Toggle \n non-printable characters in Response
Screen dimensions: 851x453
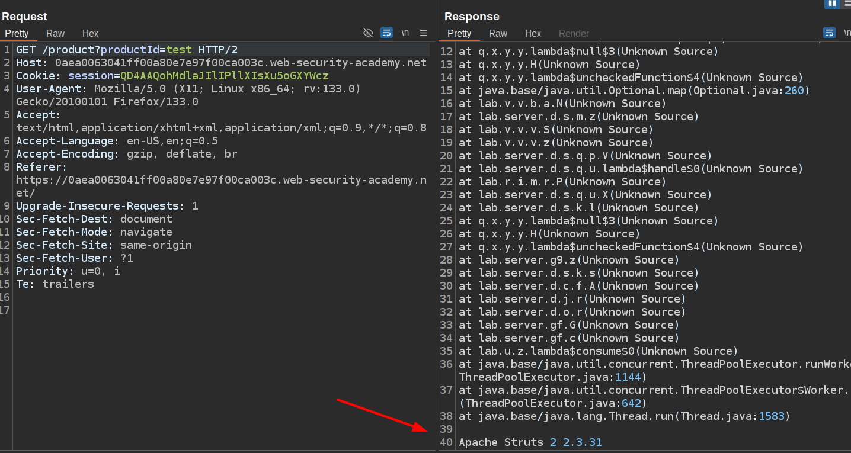[x=847, y=33]
